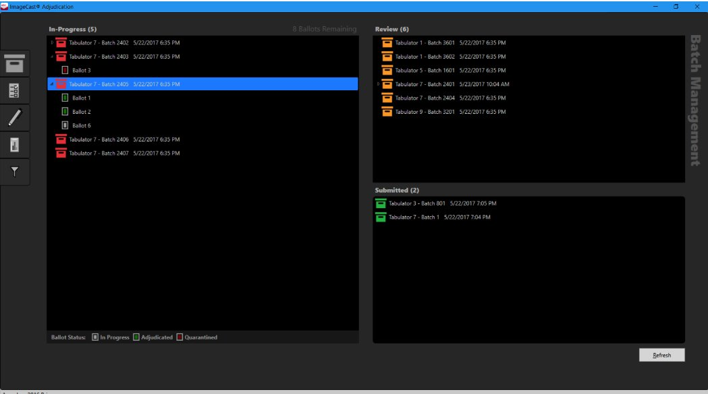The height and width of the screenshot is (394, 708).
Task: Collapse Tabulator 7 Batch 2403 tree node
Action: (52, 57)
